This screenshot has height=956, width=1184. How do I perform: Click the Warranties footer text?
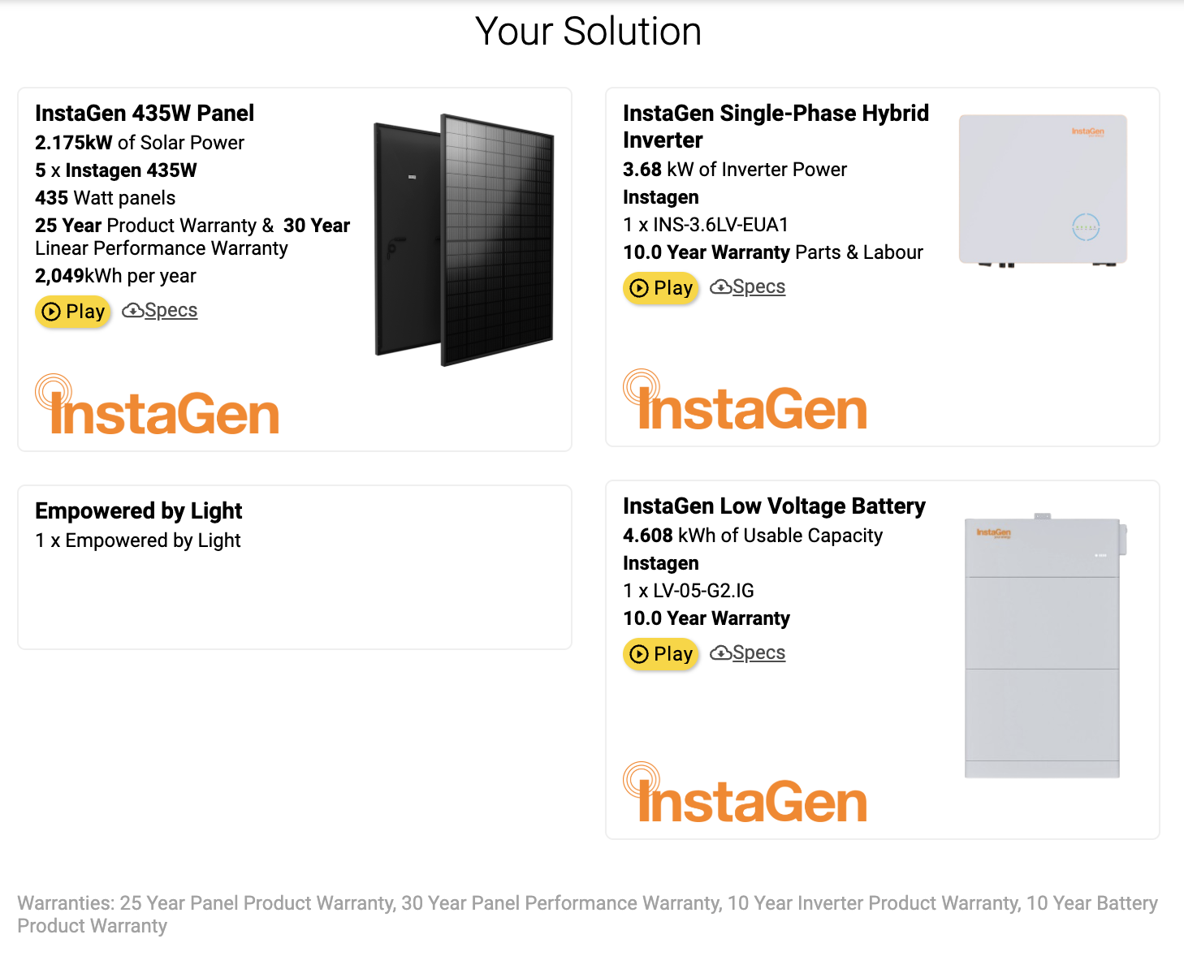(x=588, y=915)
